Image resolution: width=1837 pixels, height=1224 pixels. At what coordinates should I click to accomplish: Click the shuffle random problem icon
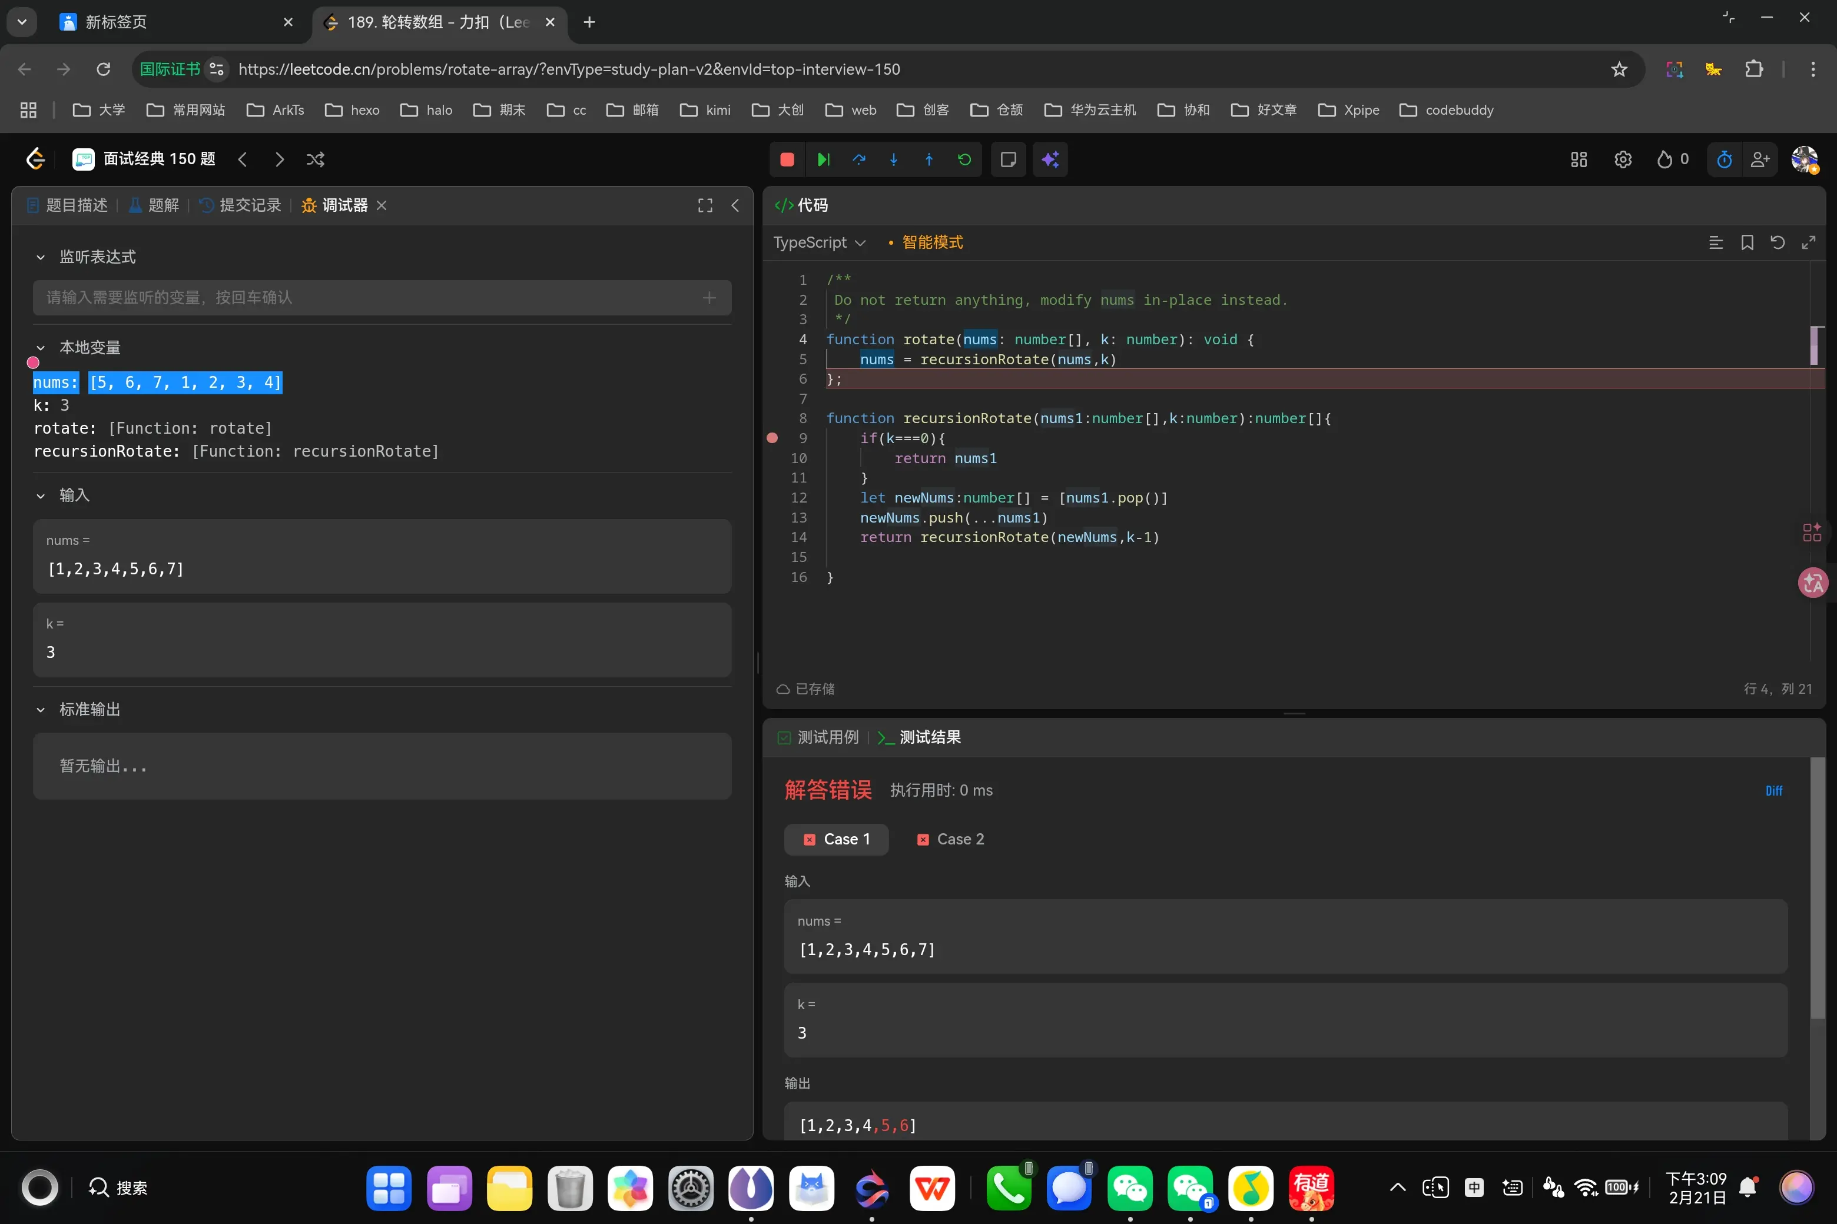(x=316, y=159)
